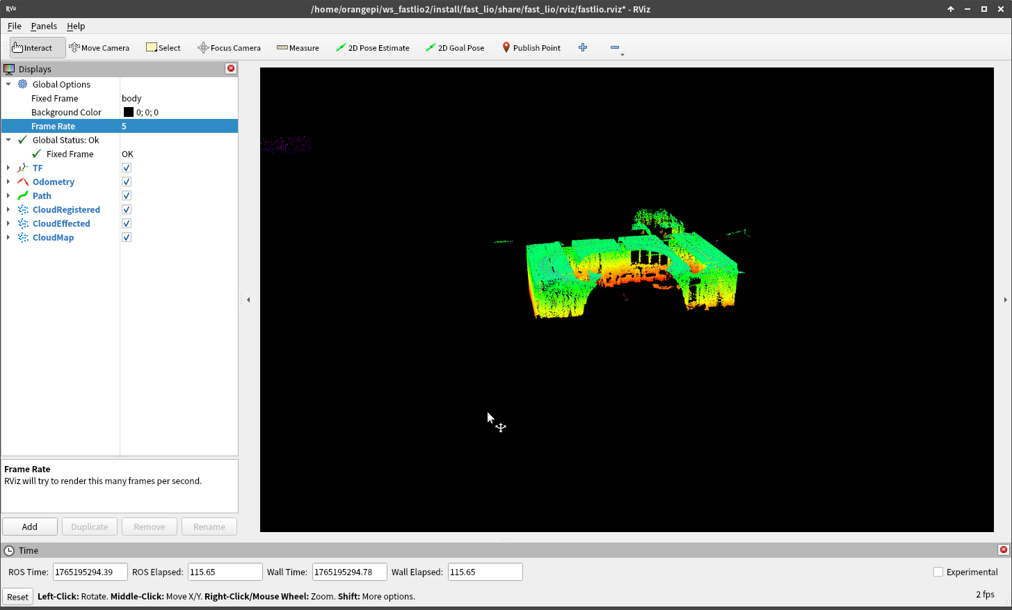
Task: Click the Odometry red arrow icon
Action: [23, 182]
